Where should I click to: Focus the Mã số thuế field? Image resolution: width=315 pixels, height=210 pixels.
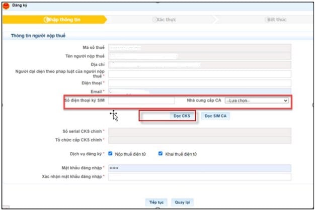coord(200,48)
